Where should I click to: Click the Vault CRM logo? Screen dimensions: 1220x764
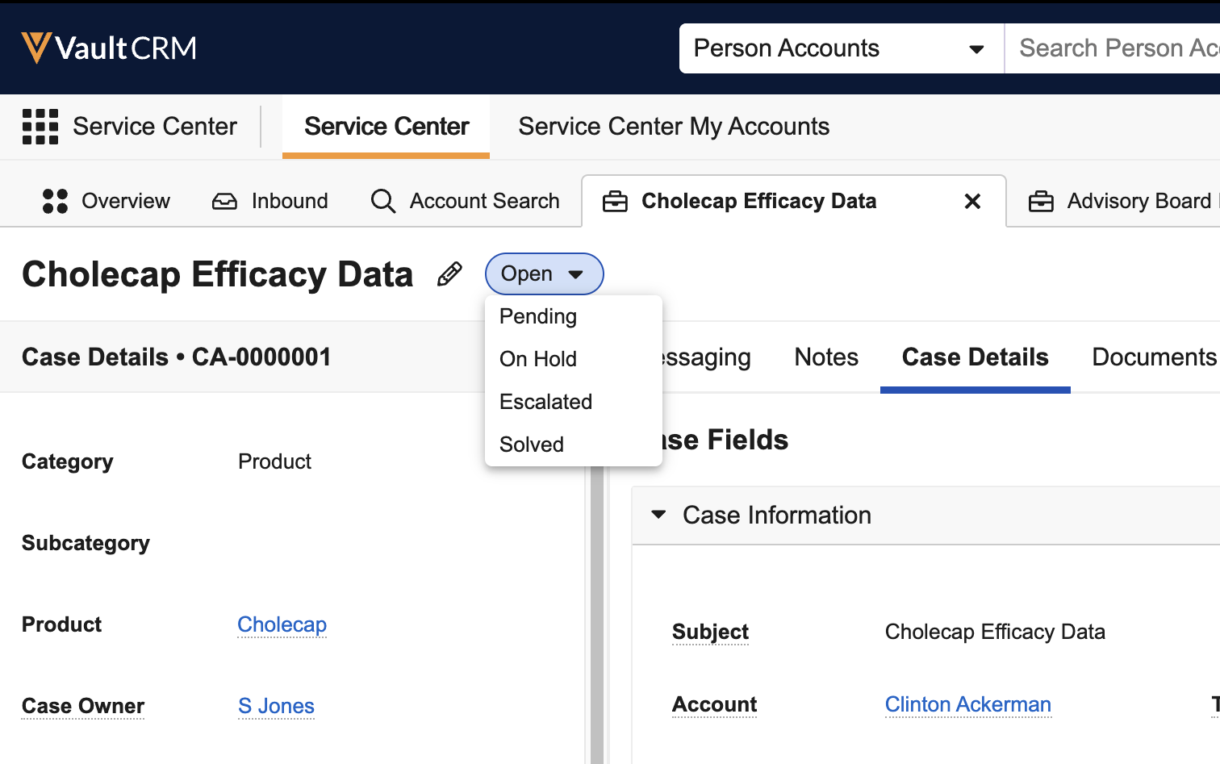click(x=109, y=48)
